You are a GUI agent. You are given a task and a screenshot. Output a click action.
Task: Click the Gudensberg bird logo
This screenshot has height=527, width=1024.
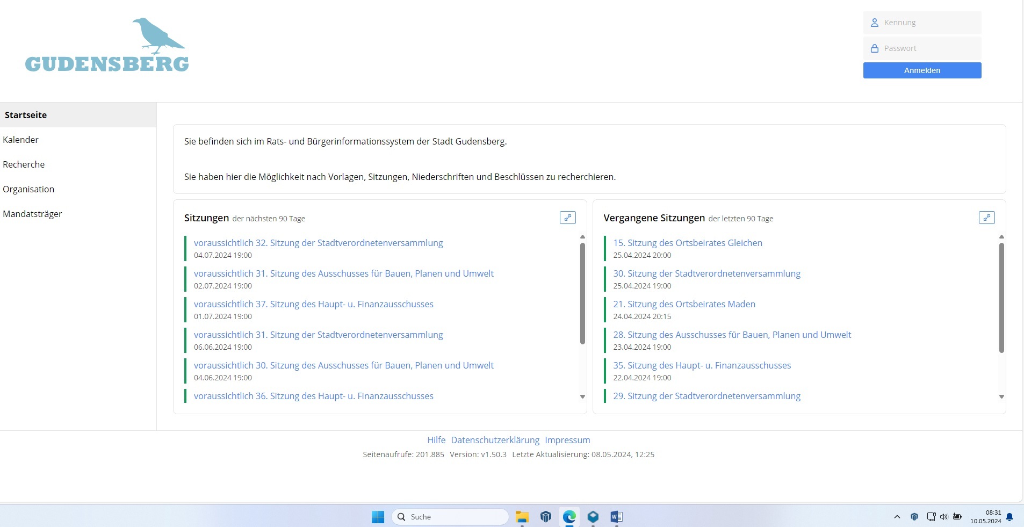pyautogui.click(x=107, y=46)
